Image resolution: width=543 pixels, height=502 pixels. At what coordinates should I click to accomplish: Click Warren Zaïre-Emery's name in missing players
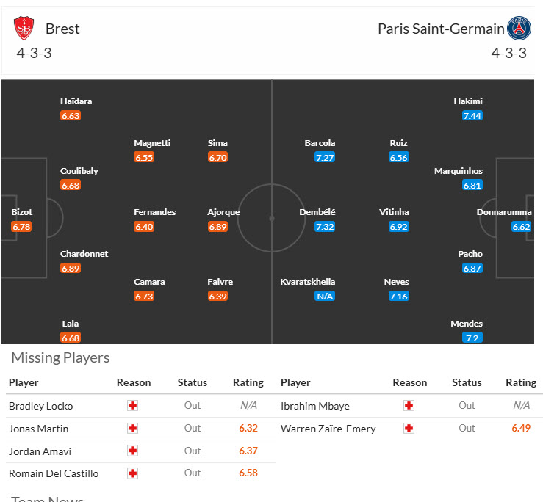pyautogui.click(x=328, y=429)
